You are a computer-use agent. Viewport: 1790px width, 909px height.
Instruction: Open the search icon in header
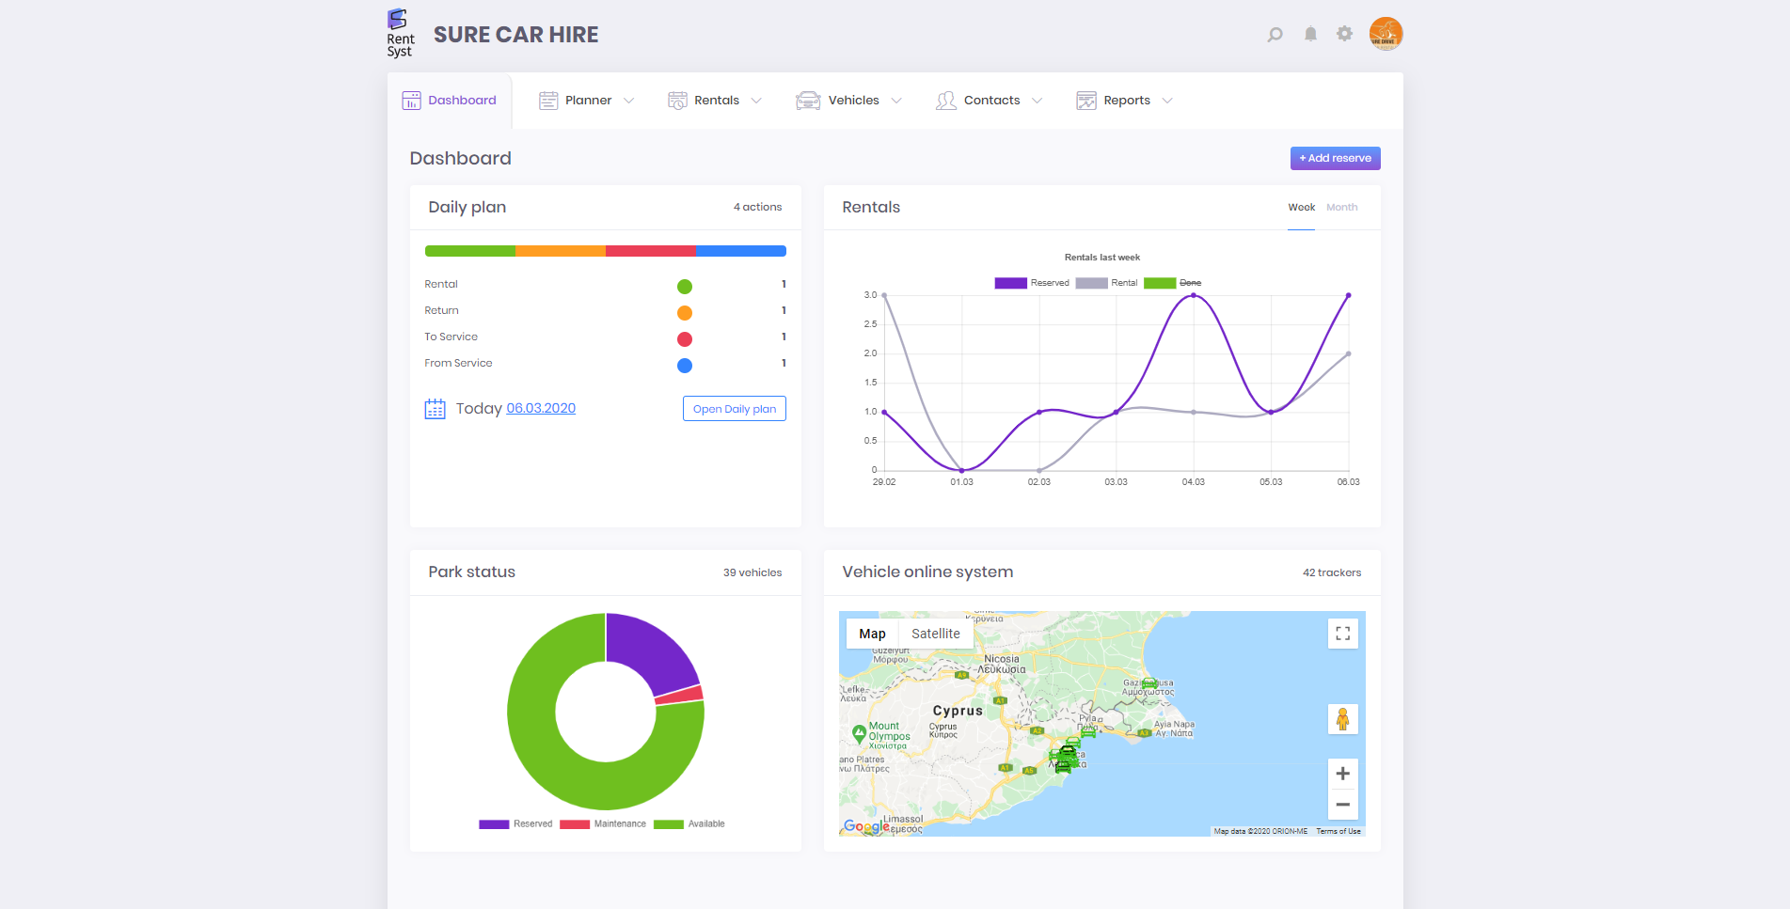1275,34
